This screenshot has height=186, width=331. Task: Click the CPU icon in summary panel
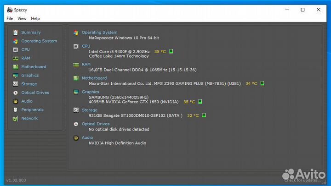point(76,46)
